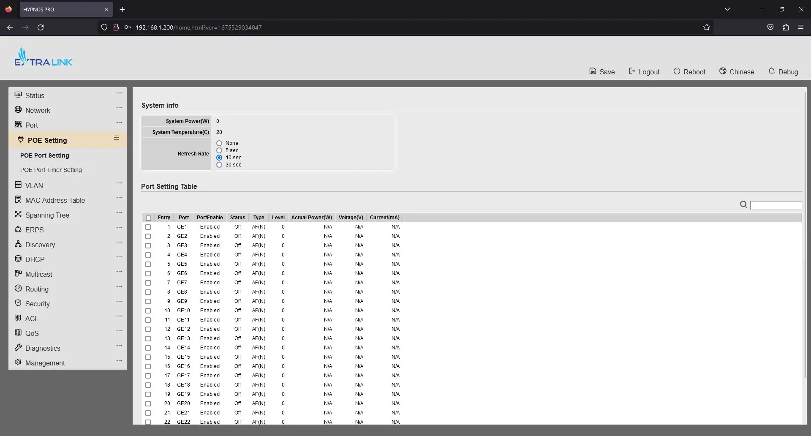The image size is (811, 436).
Task: Switch to POE Port Timer Setting
Action: tap(51, 169)
